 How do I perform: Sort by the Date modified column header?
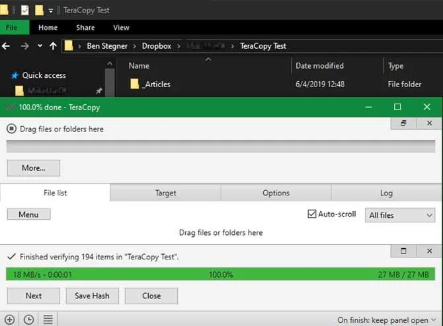click(319, 66)
